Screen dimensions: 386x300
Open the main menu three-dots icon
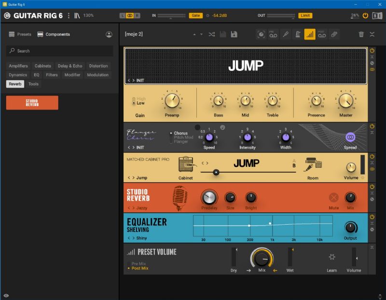coord(69,15)
